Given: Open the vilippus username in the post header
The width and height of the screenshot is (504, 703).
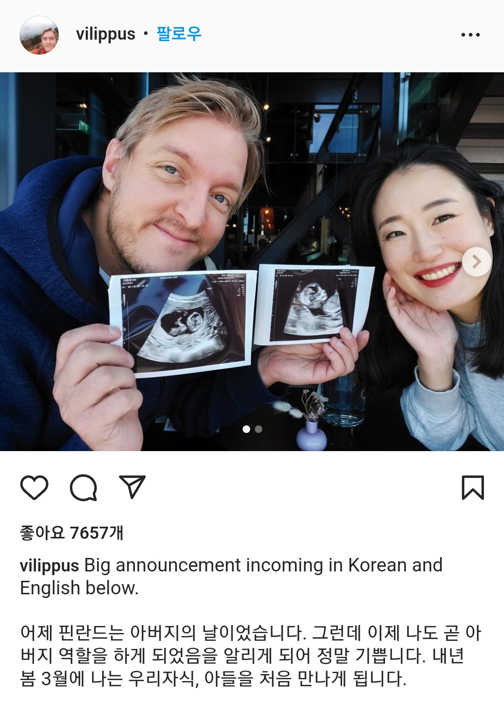Looking at the screenshot, I should tap(105, 34).
